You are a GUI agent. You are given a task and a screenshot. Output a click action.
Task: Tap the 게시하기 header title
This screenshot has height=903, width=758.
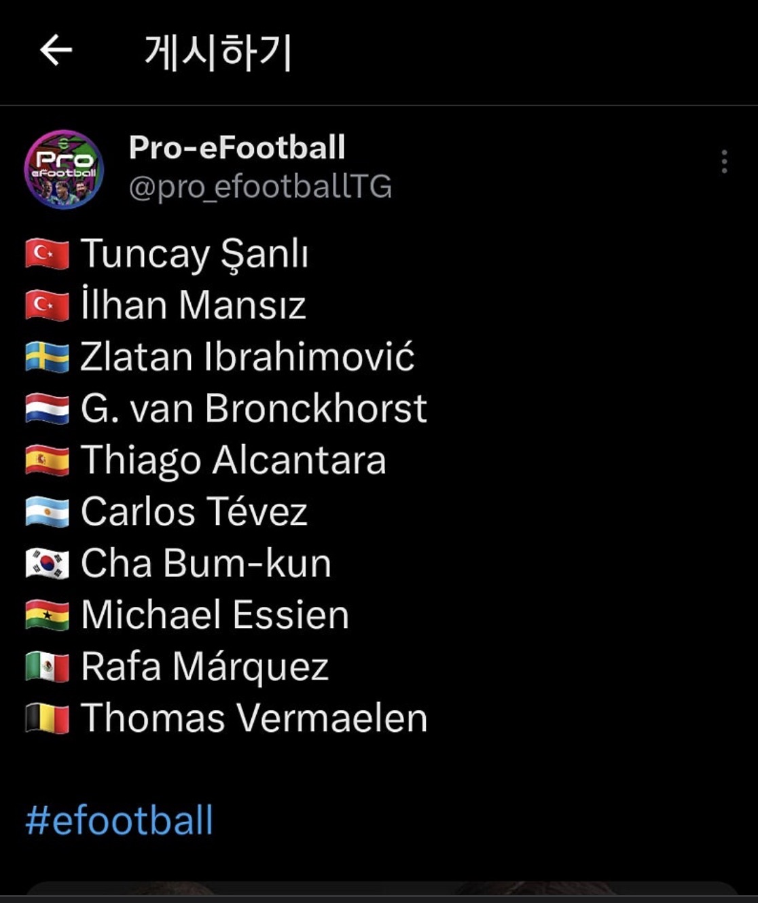coord(218,52)
